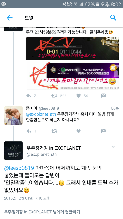The width and height of the screenshot is (123, 219).
Task: Tap the @leesb0819 mention in main tweet
Action: [19, 168]
